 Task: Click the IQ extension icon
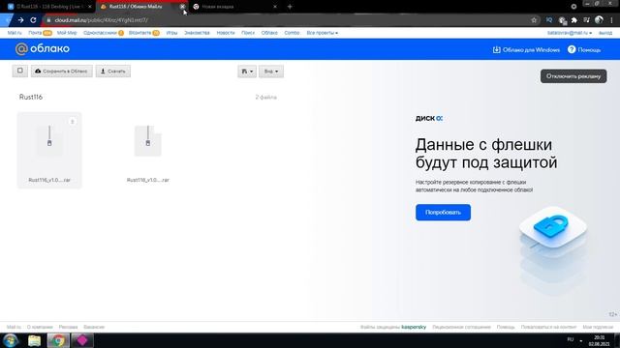549,19
